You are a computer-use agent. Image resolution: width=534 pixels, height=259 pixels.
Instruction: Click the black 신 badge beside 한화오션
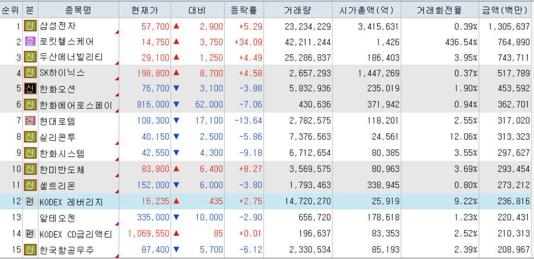pyautogui.click(x=30, y=88)
